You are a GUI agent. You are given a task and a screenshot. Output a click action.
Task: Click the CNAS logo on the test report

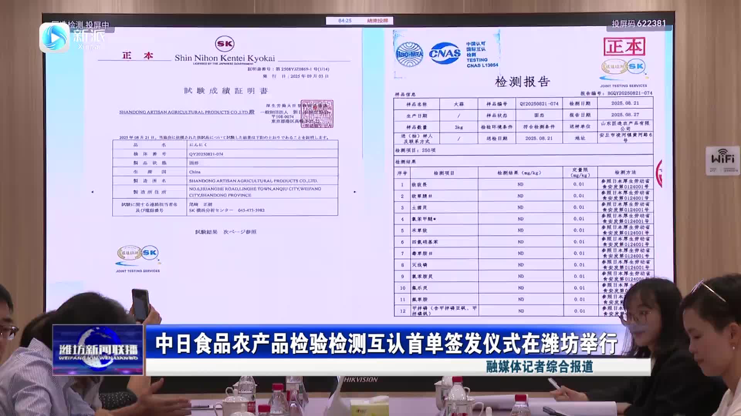tap(445, 54)
